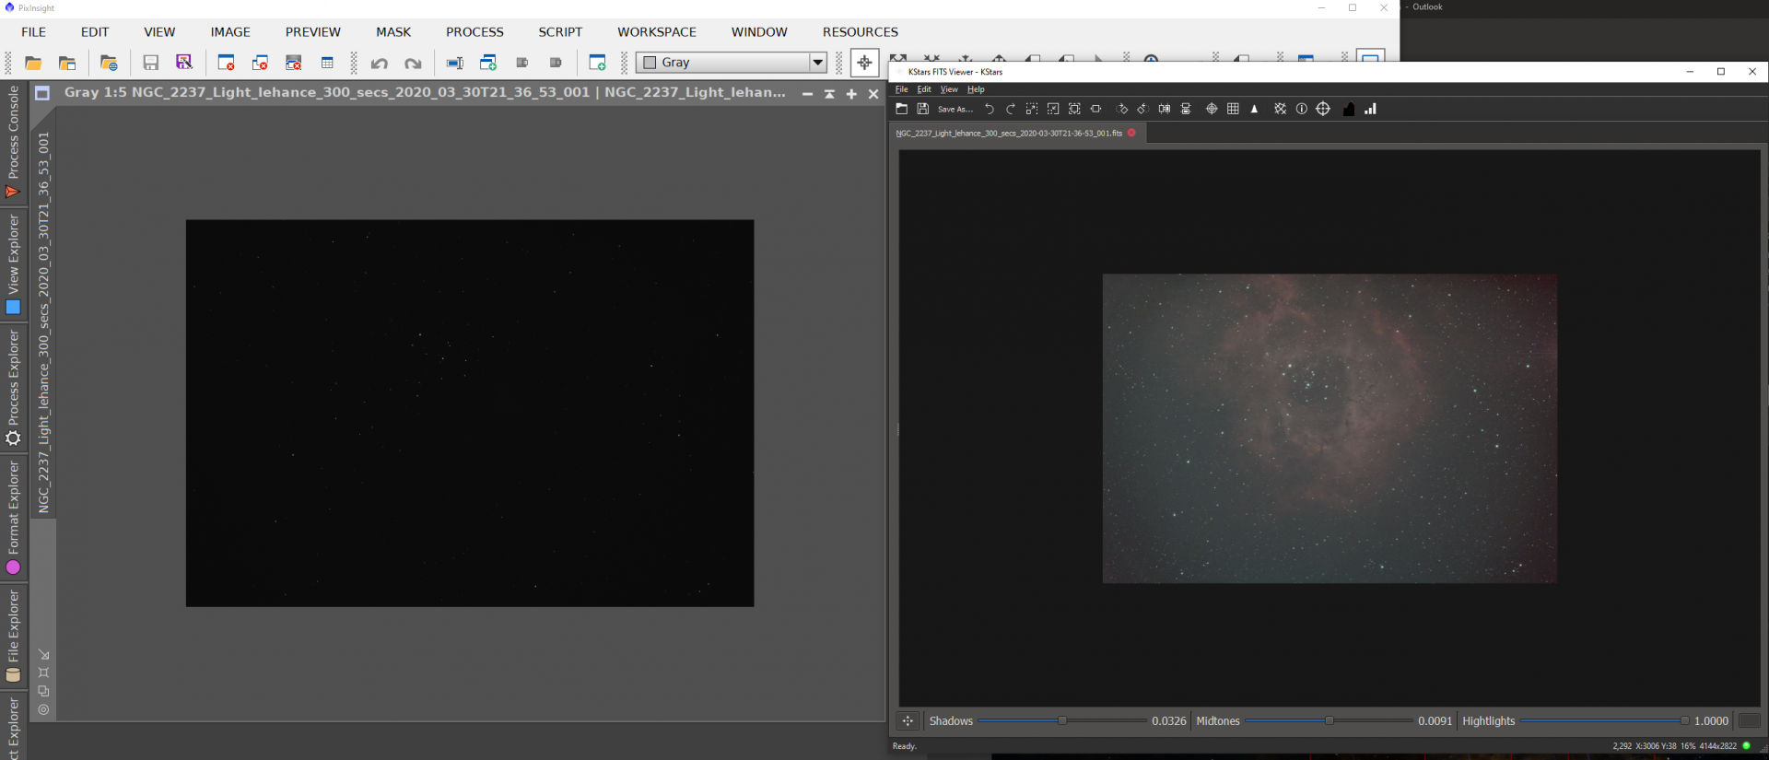Click grayed Save disk icon in PixInsight
This screenshot has width=1769, height=760.
coord(150,63)
